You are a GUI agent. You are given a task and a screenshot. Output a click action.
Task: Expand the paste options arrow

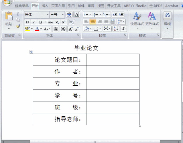pyautogui.click(x=9, y=29)
